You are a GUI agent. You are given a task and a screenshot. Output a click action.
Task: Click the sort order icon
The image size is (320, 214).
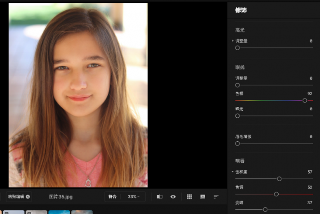(216, 197)
